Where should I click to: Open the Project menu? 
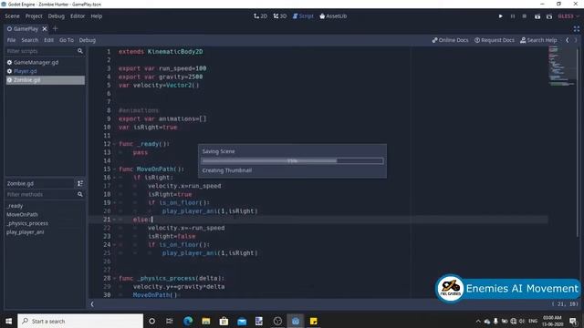34,16
